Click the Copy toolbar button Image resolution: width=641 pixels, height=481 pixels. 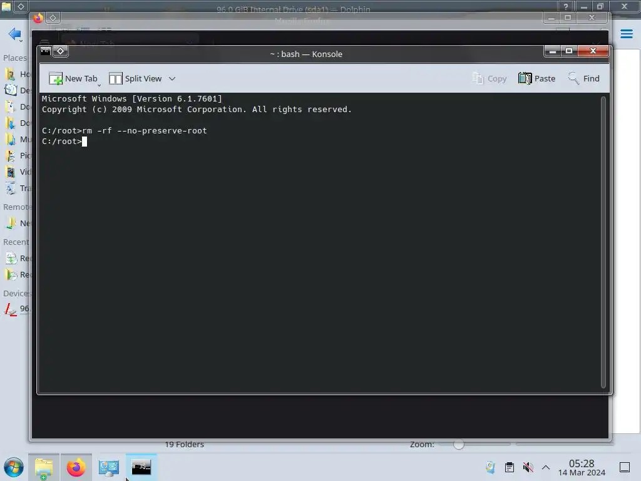click(x=490, y=78)
